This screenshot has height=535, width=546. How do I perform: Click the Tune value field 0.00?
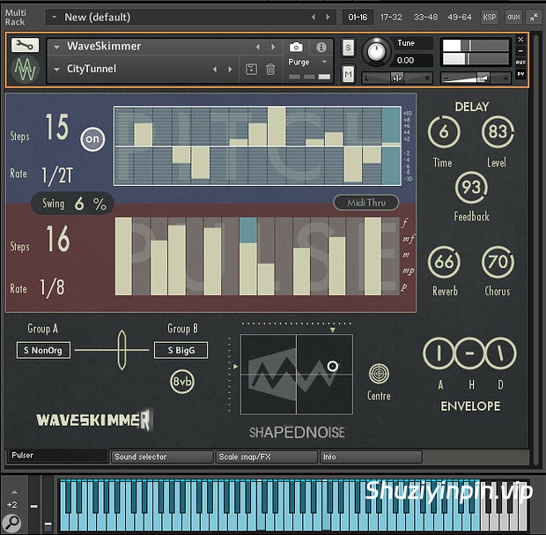click(x=413, y=60)
